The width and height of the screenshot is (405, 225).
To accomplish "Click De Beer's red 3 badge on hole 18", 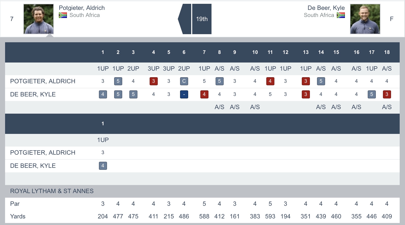I will 387,94.
